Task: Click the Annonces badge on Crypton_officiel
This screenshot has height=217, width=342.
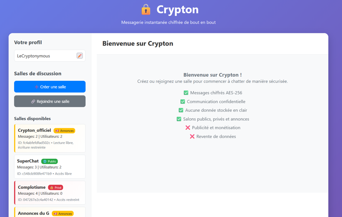Action: 64,131
